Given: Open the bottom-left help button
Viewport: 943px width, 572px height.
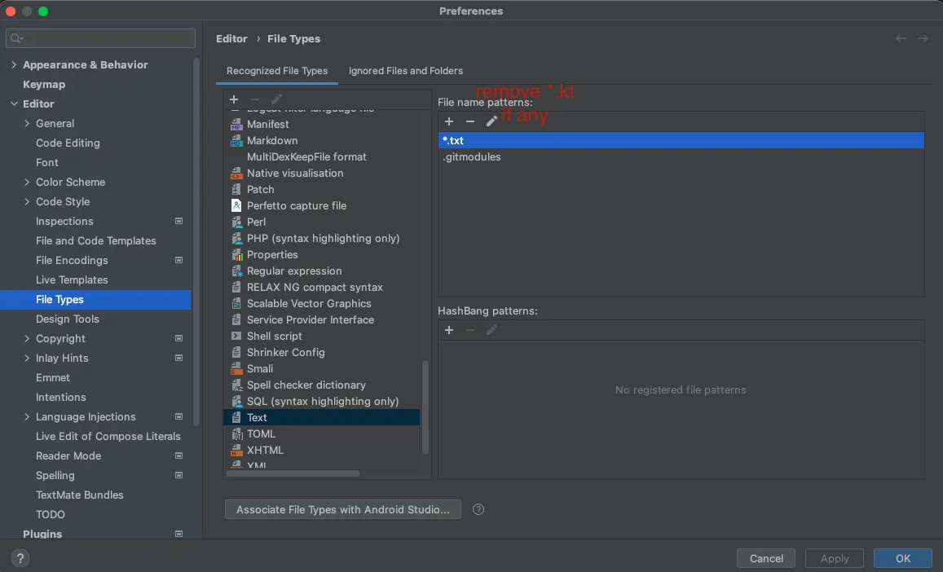Looking at the screenshot, I should click(20, 558).
